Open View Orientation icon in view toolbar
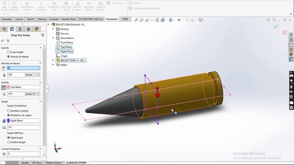The width and height of the screenshot is (294, 165). [x=163, y=20]
